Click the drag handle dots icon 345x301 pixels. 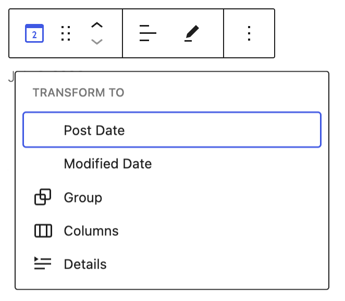point(66,33)
